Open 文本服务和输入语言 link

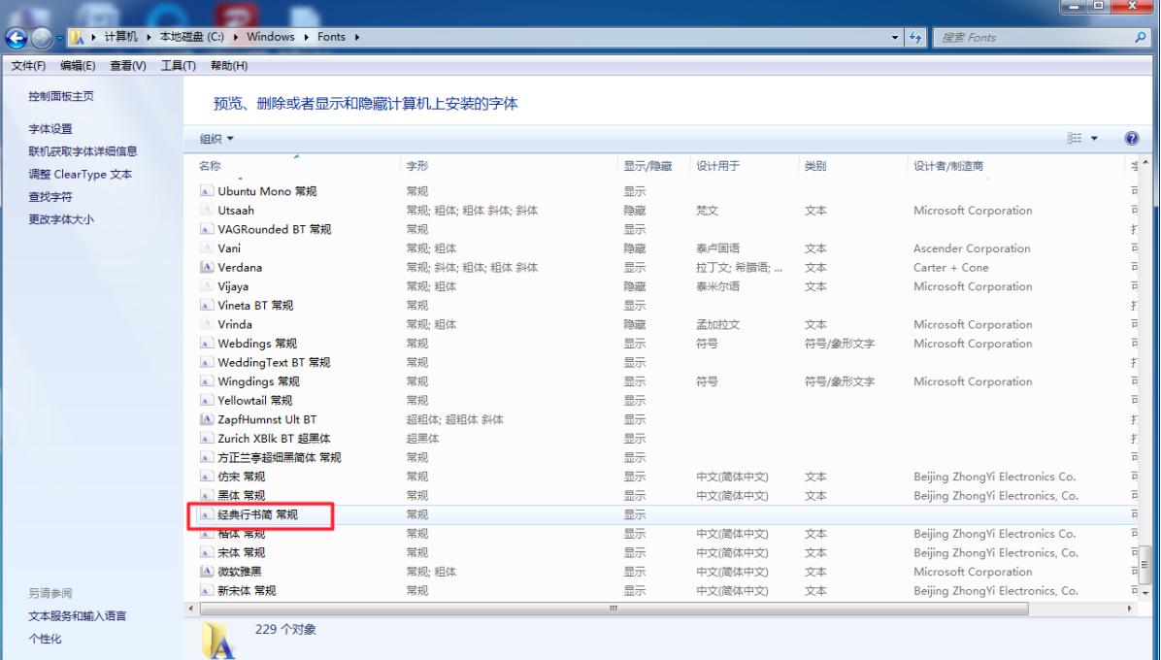point(77,615)
